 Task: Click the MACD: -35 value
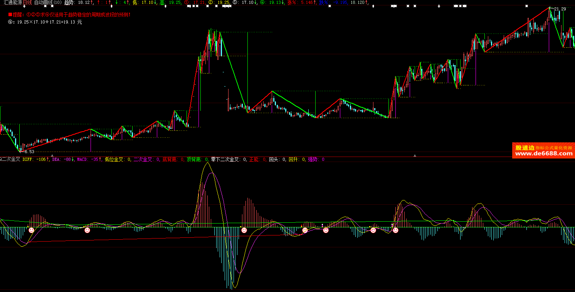click(89, 159)
